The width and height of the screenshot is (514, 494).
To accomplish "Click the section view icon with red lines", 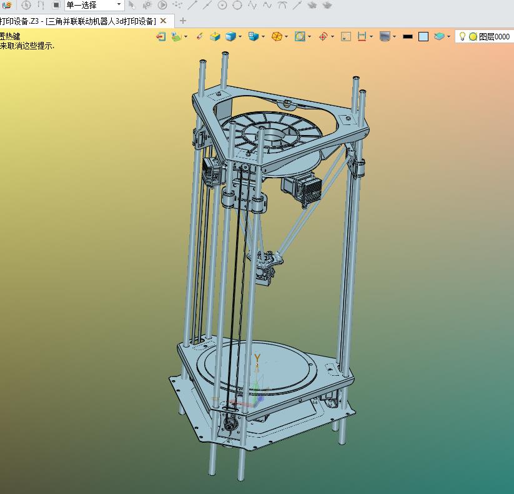I will pos(362,37).
